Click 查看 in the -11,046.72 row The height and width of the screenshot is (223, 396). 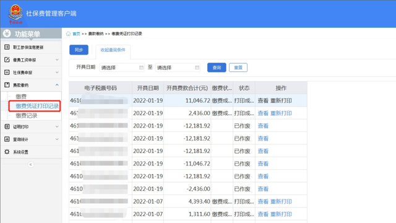tap(263, 164)
